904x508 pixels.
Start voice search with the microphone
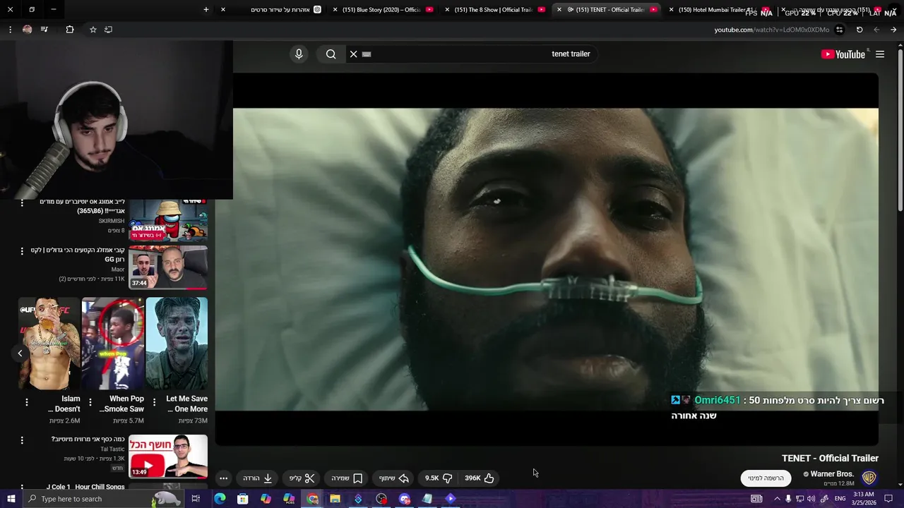pos(299,54)
